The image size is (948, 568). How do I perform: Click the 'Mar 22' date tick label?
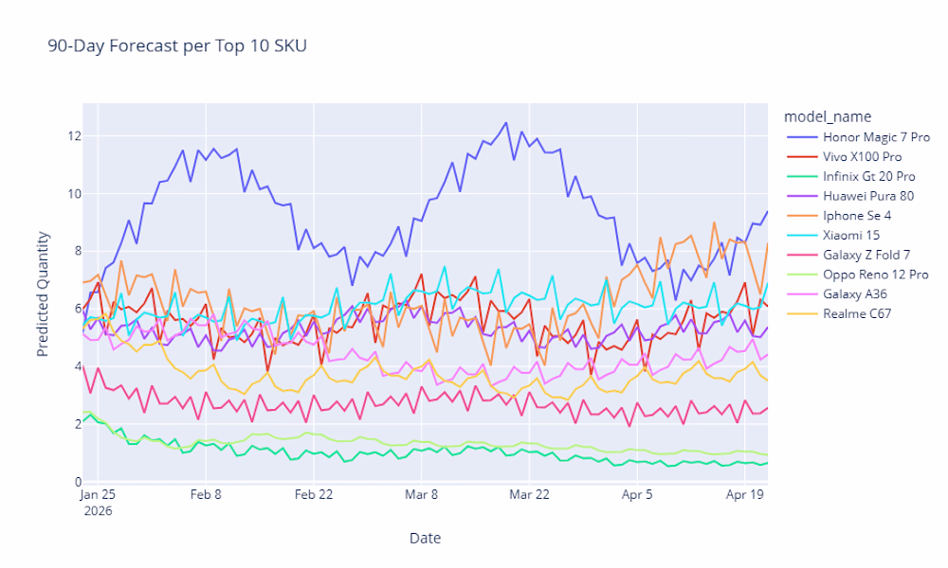[x=530, y=494]
